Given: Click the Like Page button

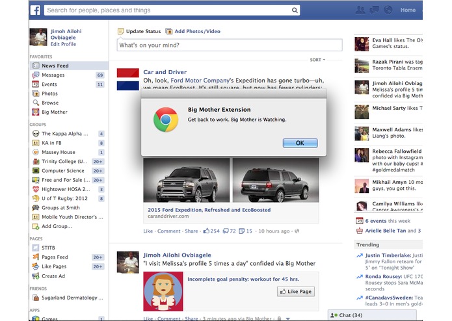Looking at the screenshot, I should click(296, 291).
